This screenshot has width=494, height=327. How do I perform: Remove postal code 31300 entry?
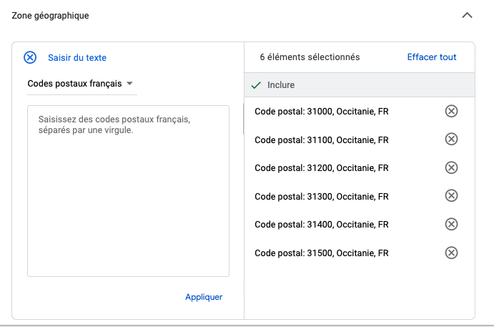(451, 195)
